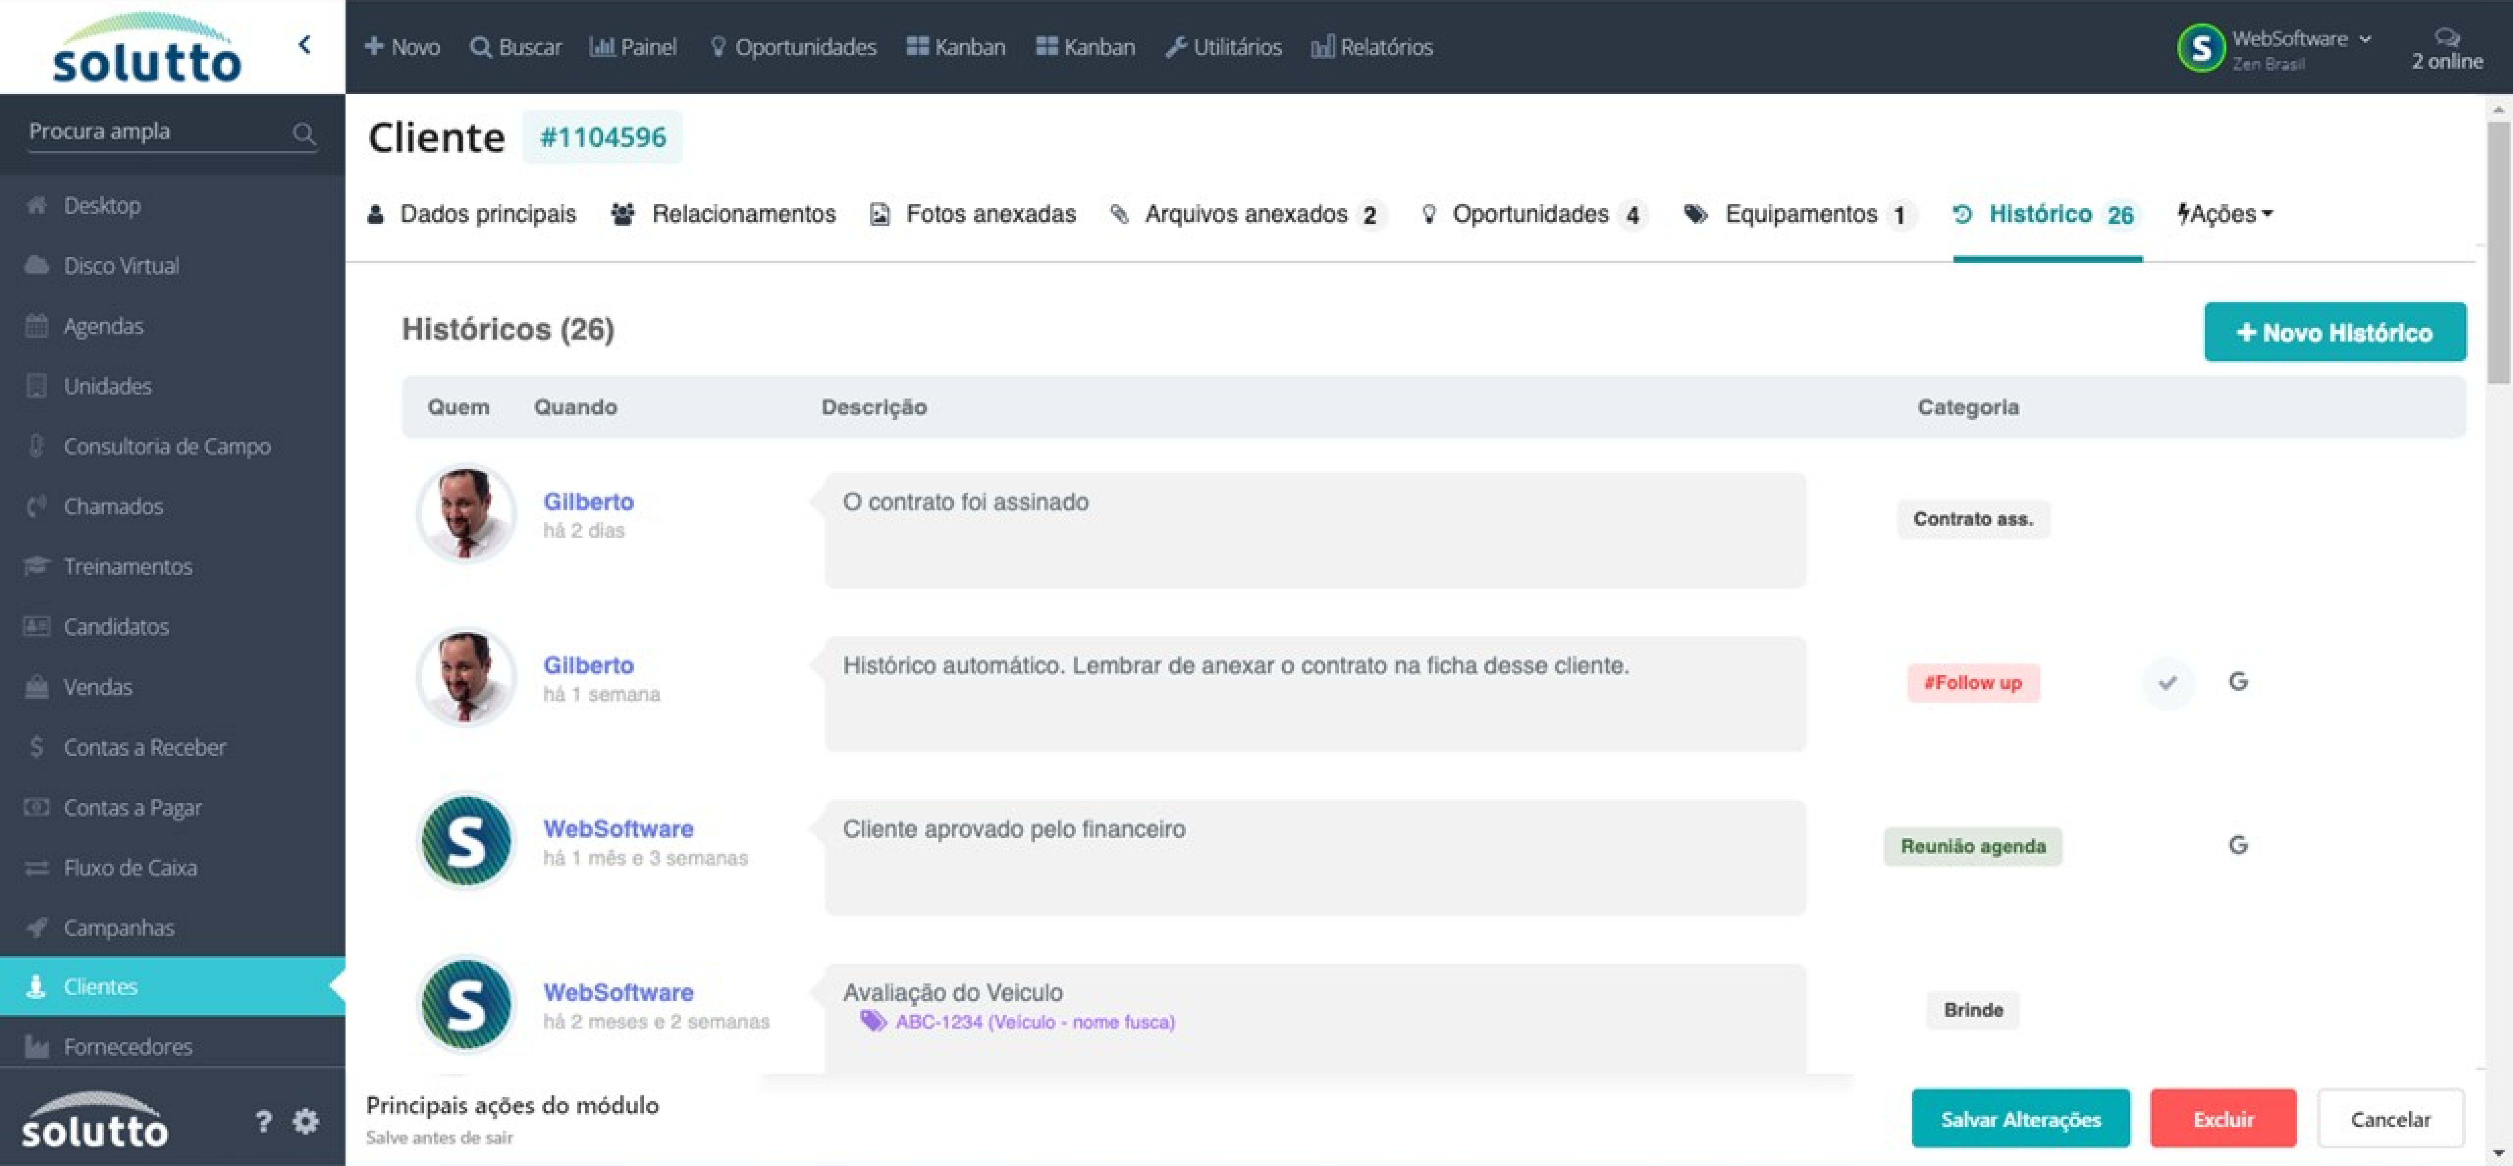Click Google icon on follow up row
2513x1166 pixels.
(2238, 682)
